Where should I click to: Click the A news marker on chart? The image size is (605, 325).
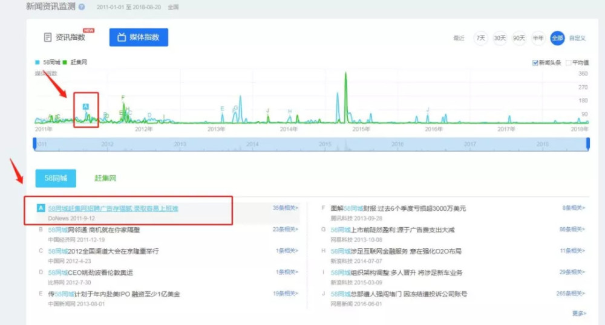pyautogui.click(x=86, y=107)
